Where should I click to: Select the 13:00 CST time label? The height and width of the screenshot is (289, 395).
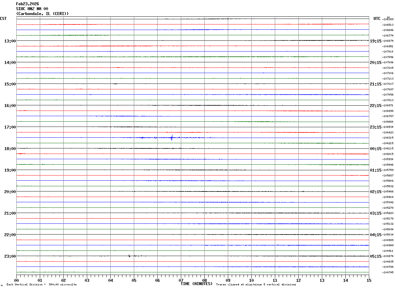(x=10, y=41)
